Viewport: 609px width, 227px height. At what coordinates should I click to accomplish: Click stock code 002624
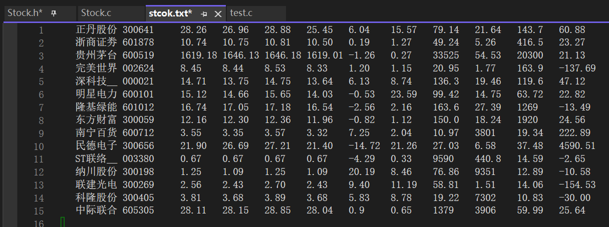(x=138, y=68)
